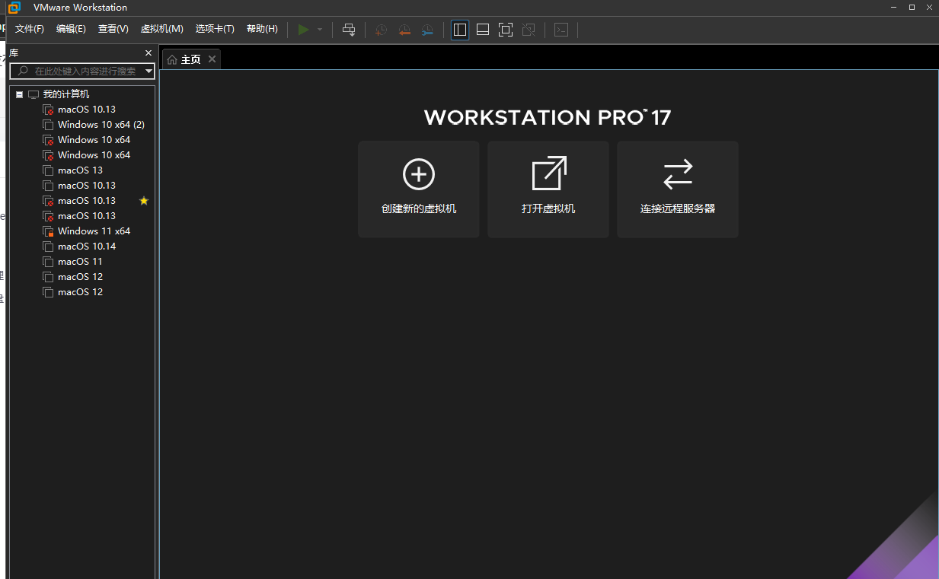Click the circled plus icon
The height and width of the screenshot is (579, 939).
pos(419,174)
